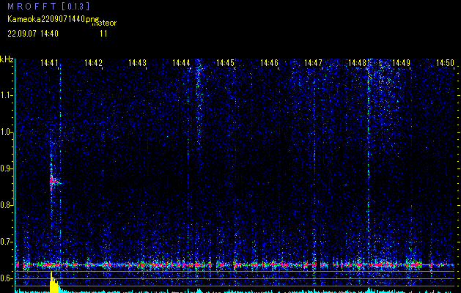461x293 pixels.
Task: Click the 1.1 kHz frequency label
Action: 6,95
